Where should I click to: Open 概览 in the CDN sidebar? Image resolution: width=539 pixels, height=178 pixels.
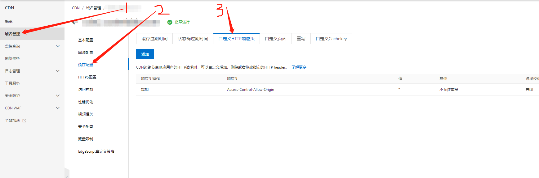[9, 21]
